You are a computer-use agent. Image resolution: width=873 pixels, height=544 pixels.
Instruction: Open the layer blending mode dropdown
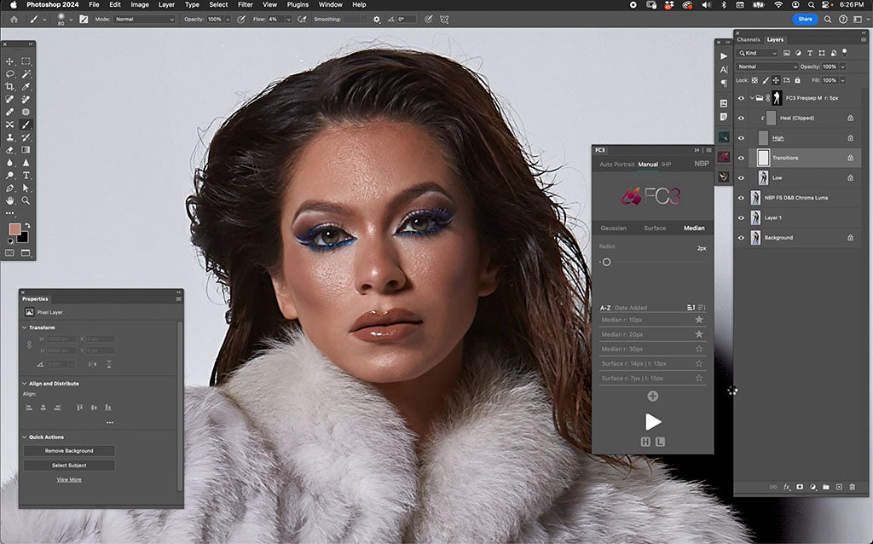click(766, 66)
